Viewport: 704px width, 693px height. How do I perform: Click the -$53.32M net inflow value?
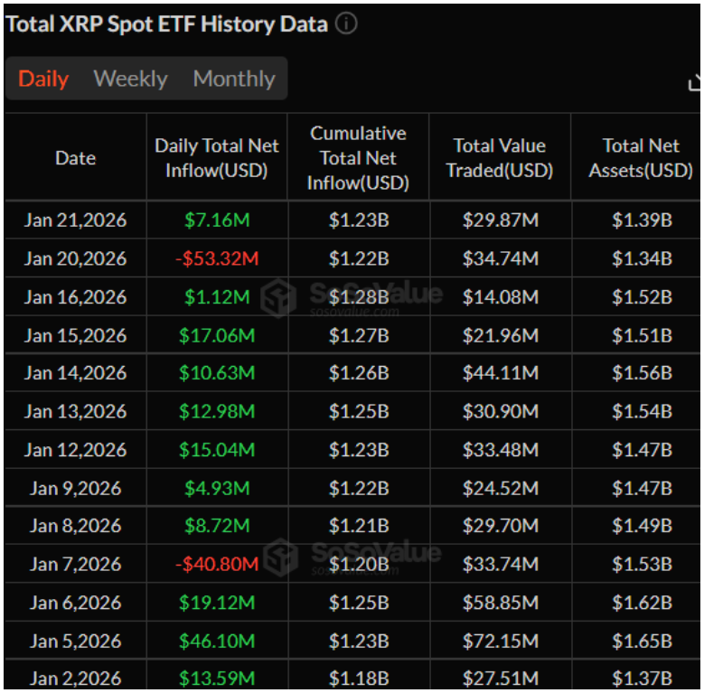click(217, 258)
